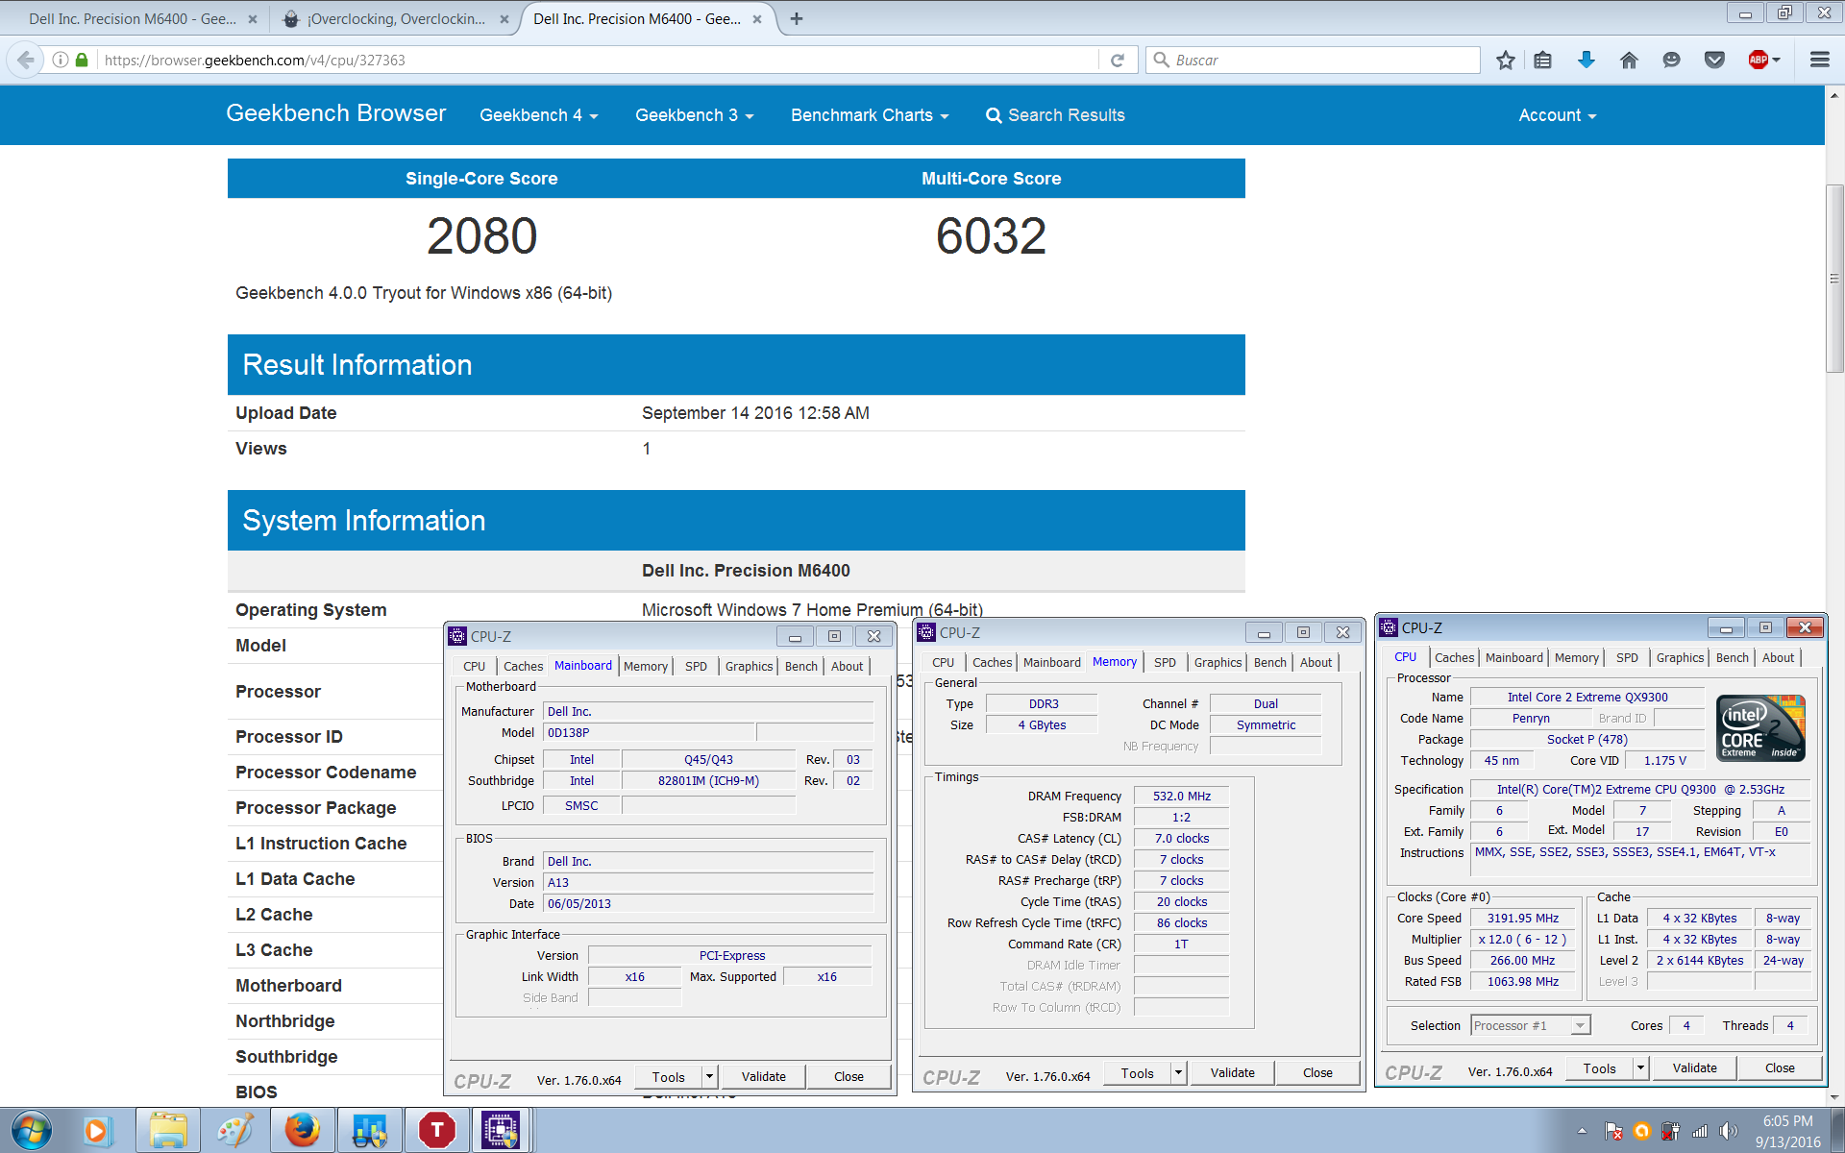The image size is (1845, 1153).
Task: Click the site identity padlock icon
Action: pyautogui.click(x=82, y=60)
